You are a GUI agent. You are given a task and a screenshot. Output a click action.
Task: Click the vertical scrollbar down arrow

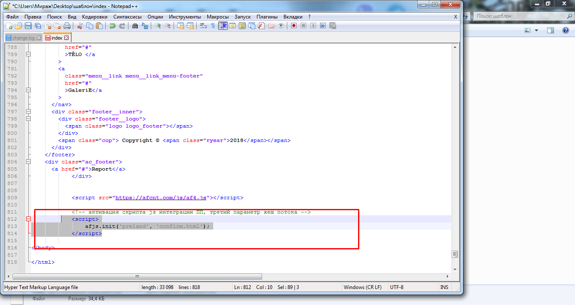pos(455,269)
